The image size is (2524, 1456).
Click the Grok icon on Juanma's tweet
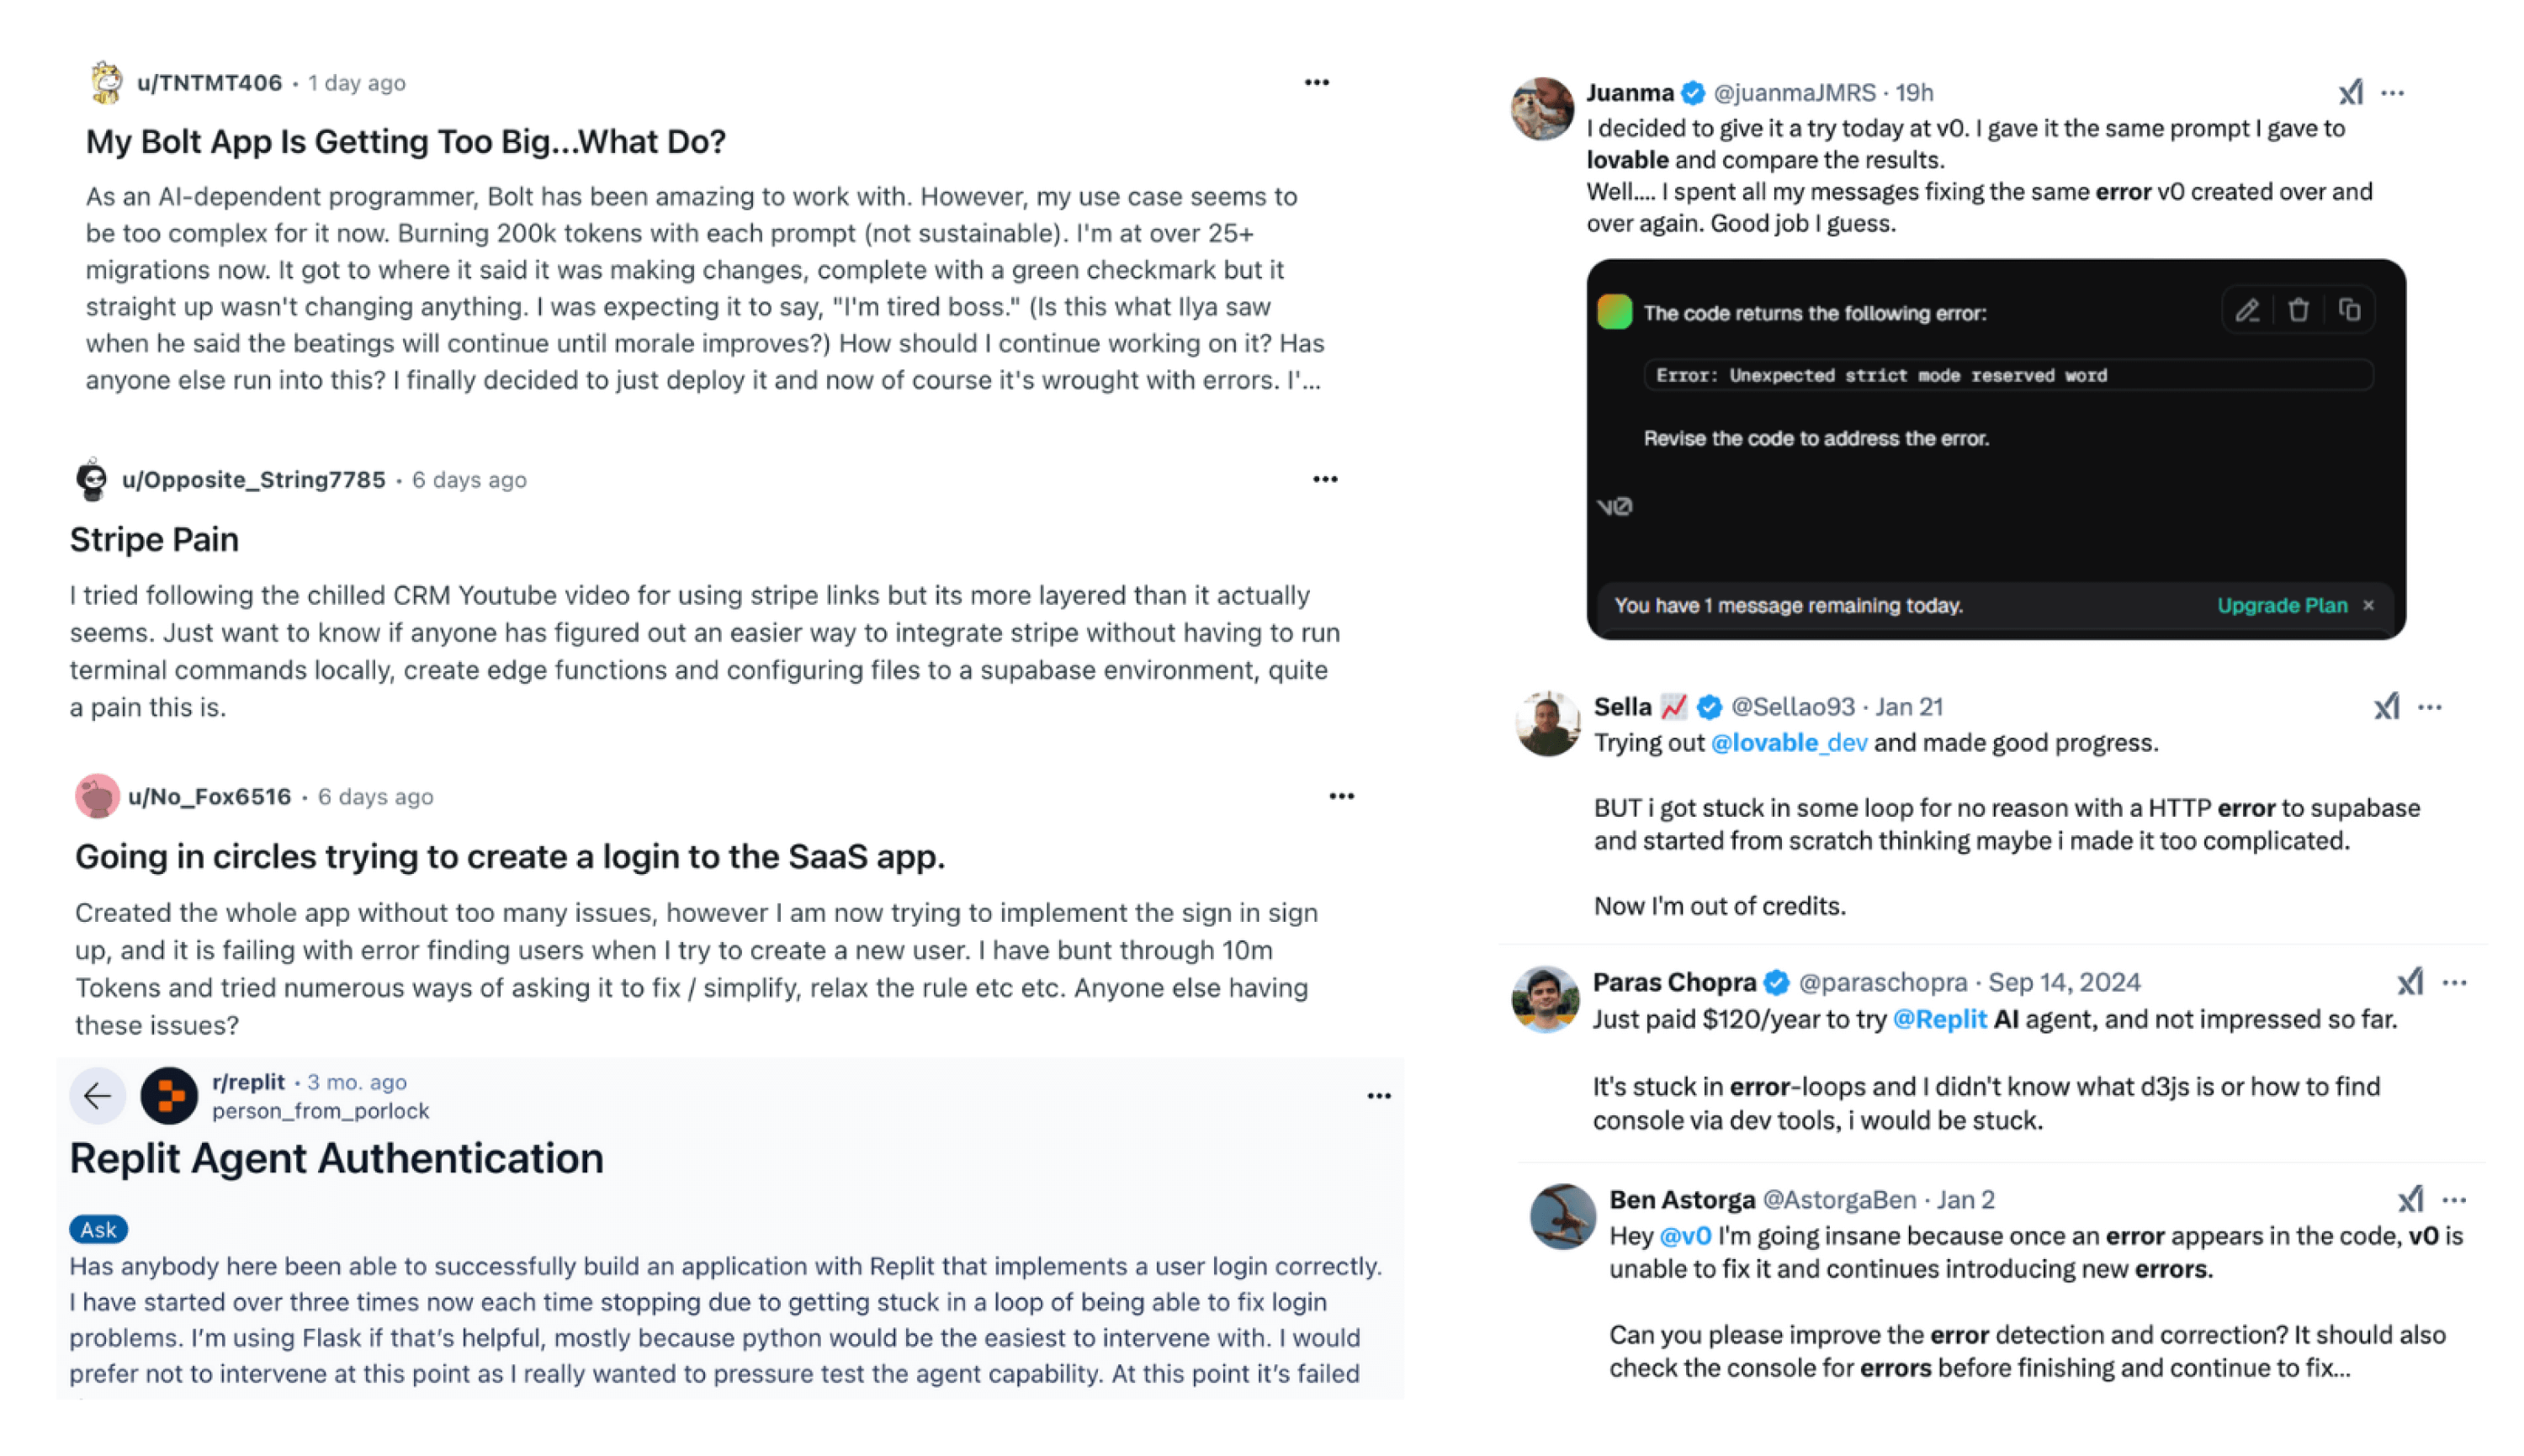coord(2350,93)
